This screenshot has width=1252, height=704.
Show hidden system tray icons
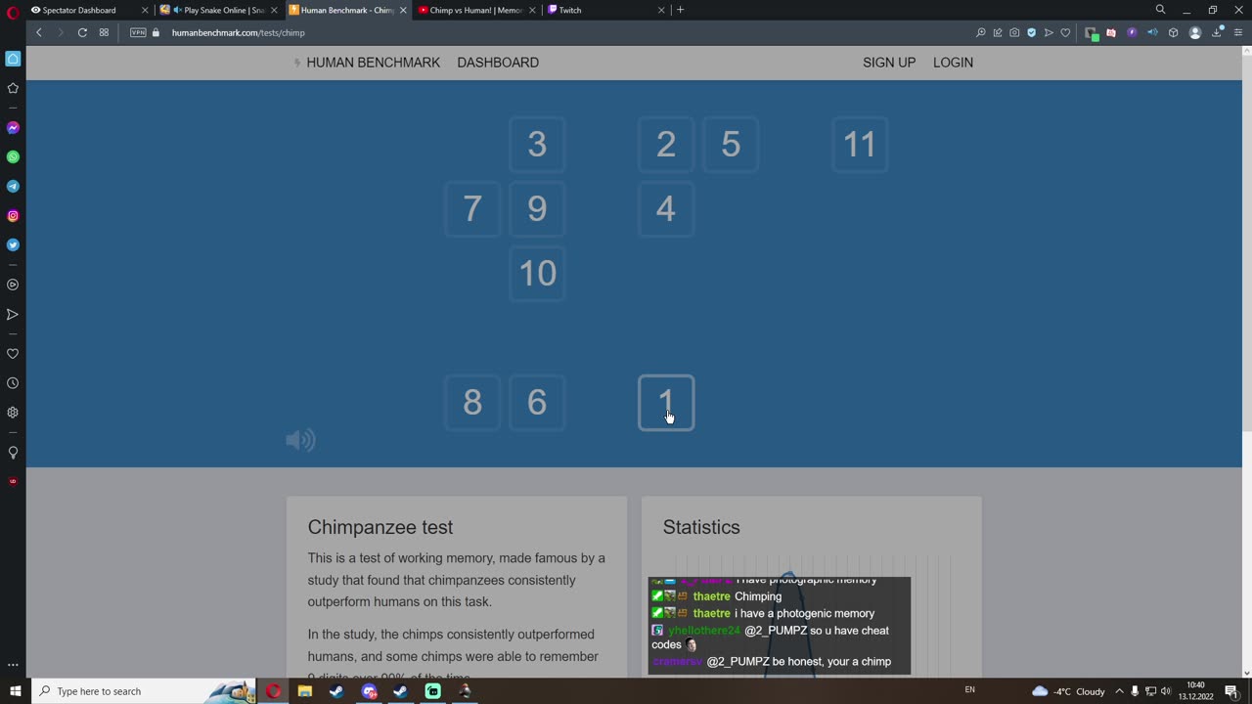[x=1119, y=691]
